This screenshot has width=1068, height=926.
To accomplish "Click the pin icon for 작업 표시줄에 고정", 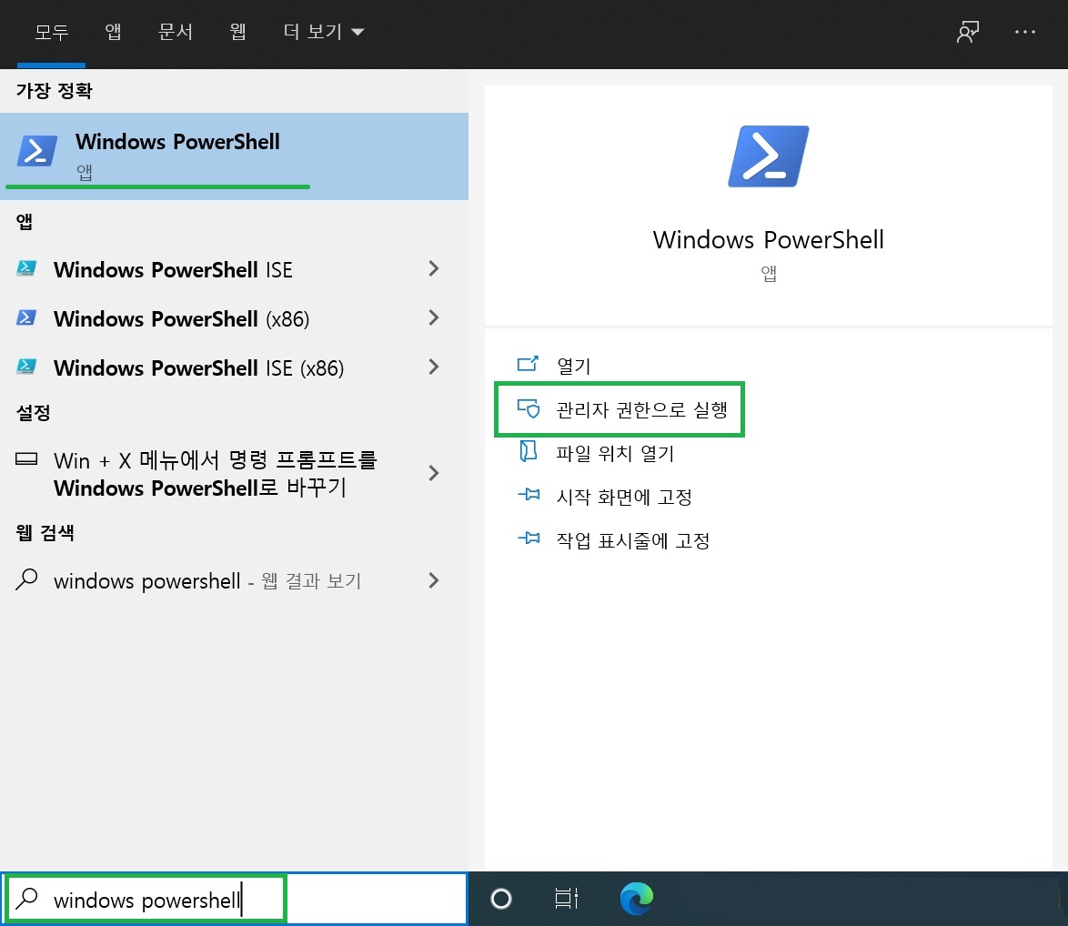I will [x=529, y=538].
